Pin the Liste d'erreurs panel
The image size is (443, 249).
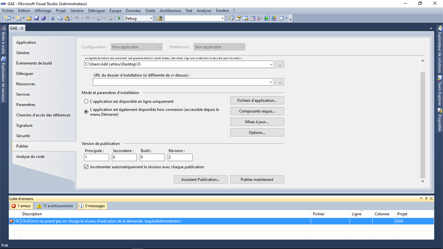pyautogui.click(x=426, y=199)
